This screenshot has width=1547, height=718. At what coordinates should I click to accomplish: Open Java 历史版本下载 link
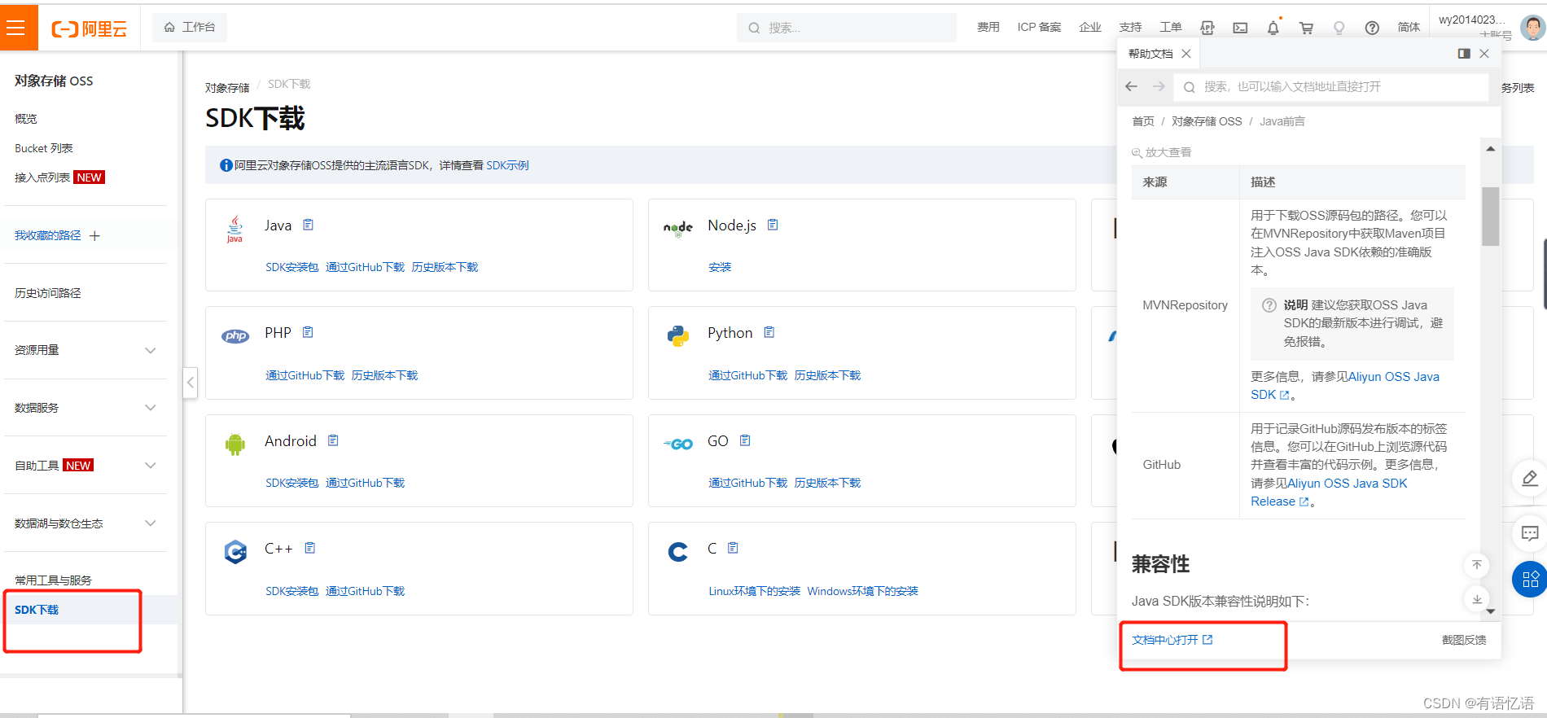tap(445, 267)
